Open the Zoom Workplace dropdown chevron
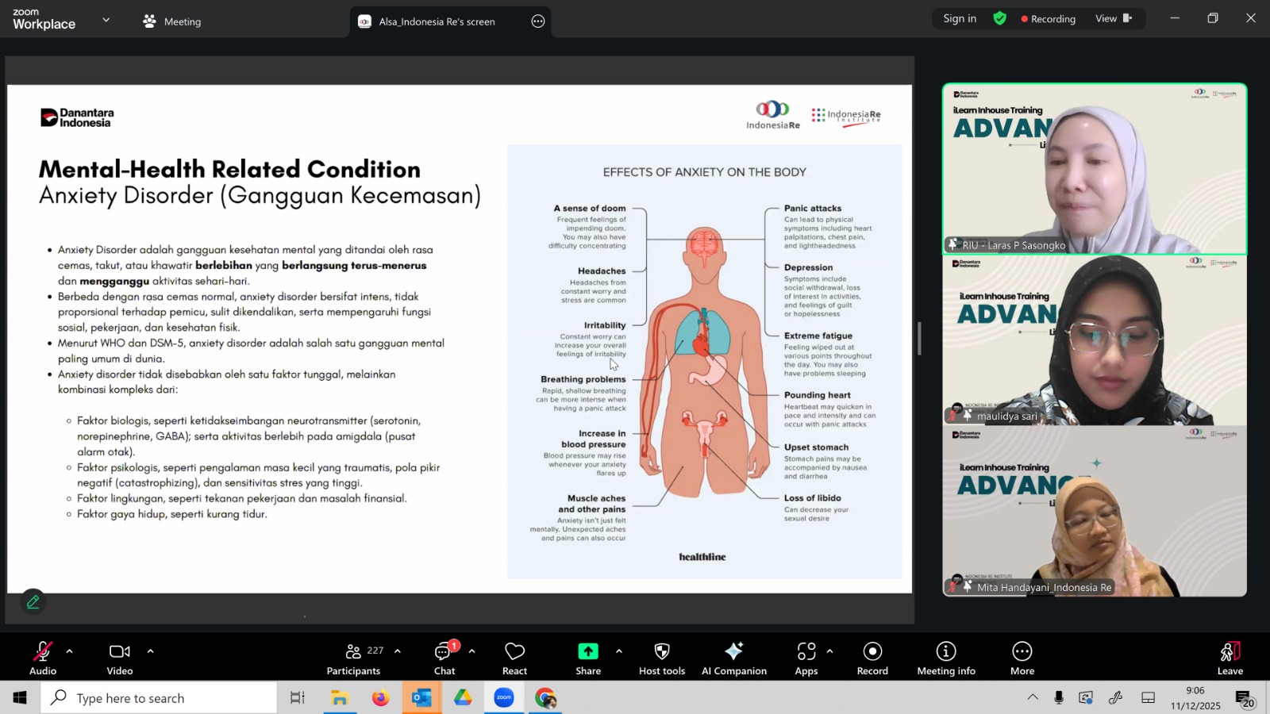The width and height of the screenshot is (1270, 714). (106, 20)
